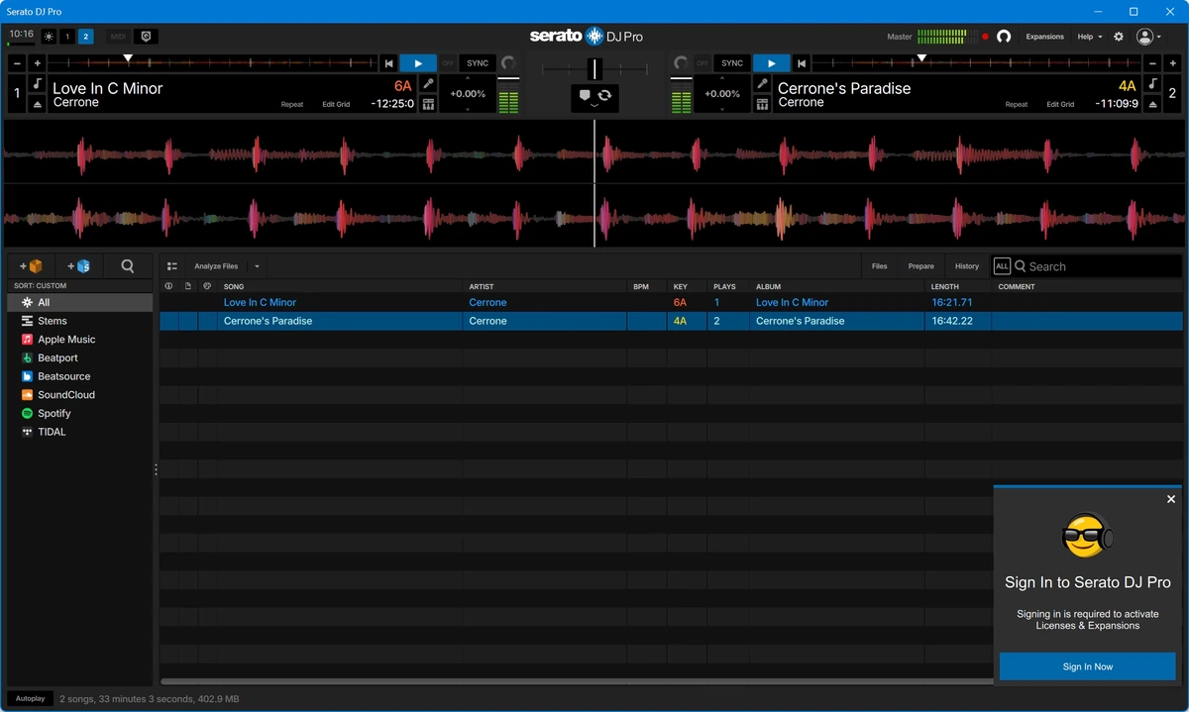
Task: Zoom in waveform with deck 1 plus
Action: tap(38, 63)
